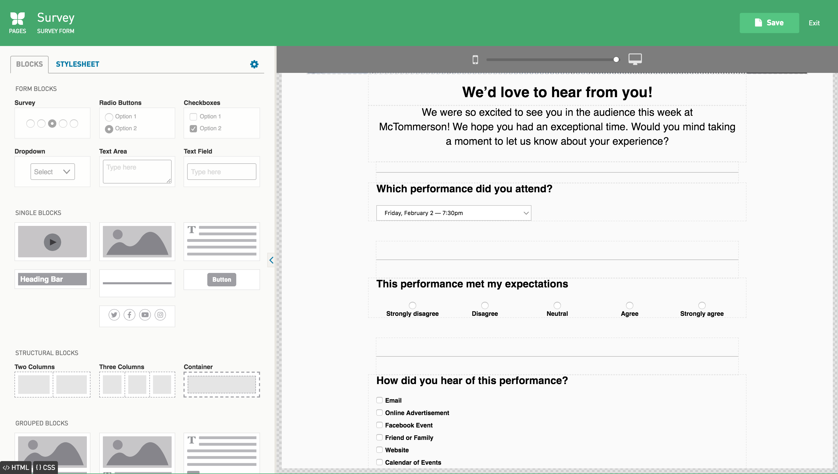The width and height of the screenshot is (838, 474).
Task: Select second grouped image block
Action: coord(137,453)
